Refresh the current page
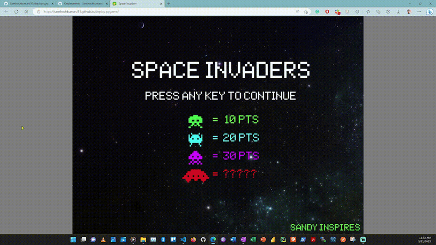The height and width of the screenshot is (245, 436). coord(16,11)
